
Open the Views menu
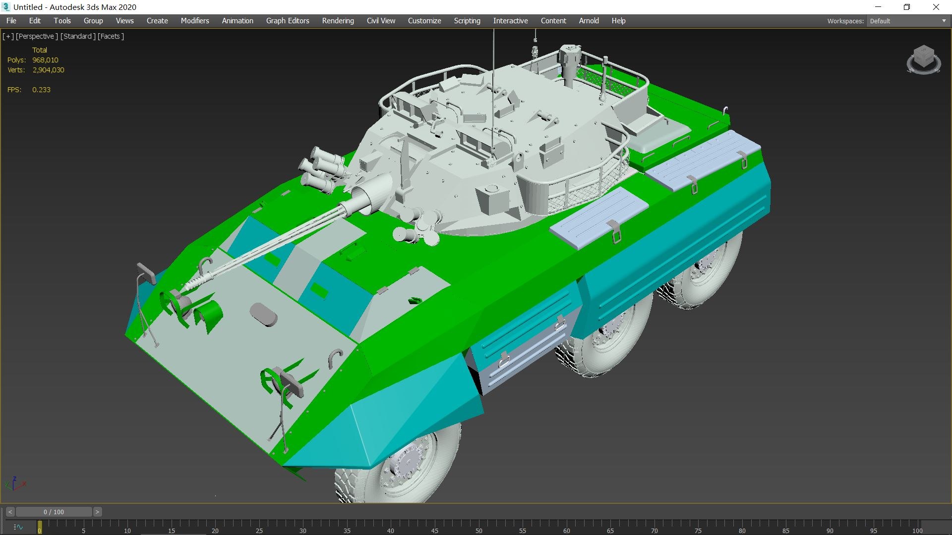click(124, 21)
